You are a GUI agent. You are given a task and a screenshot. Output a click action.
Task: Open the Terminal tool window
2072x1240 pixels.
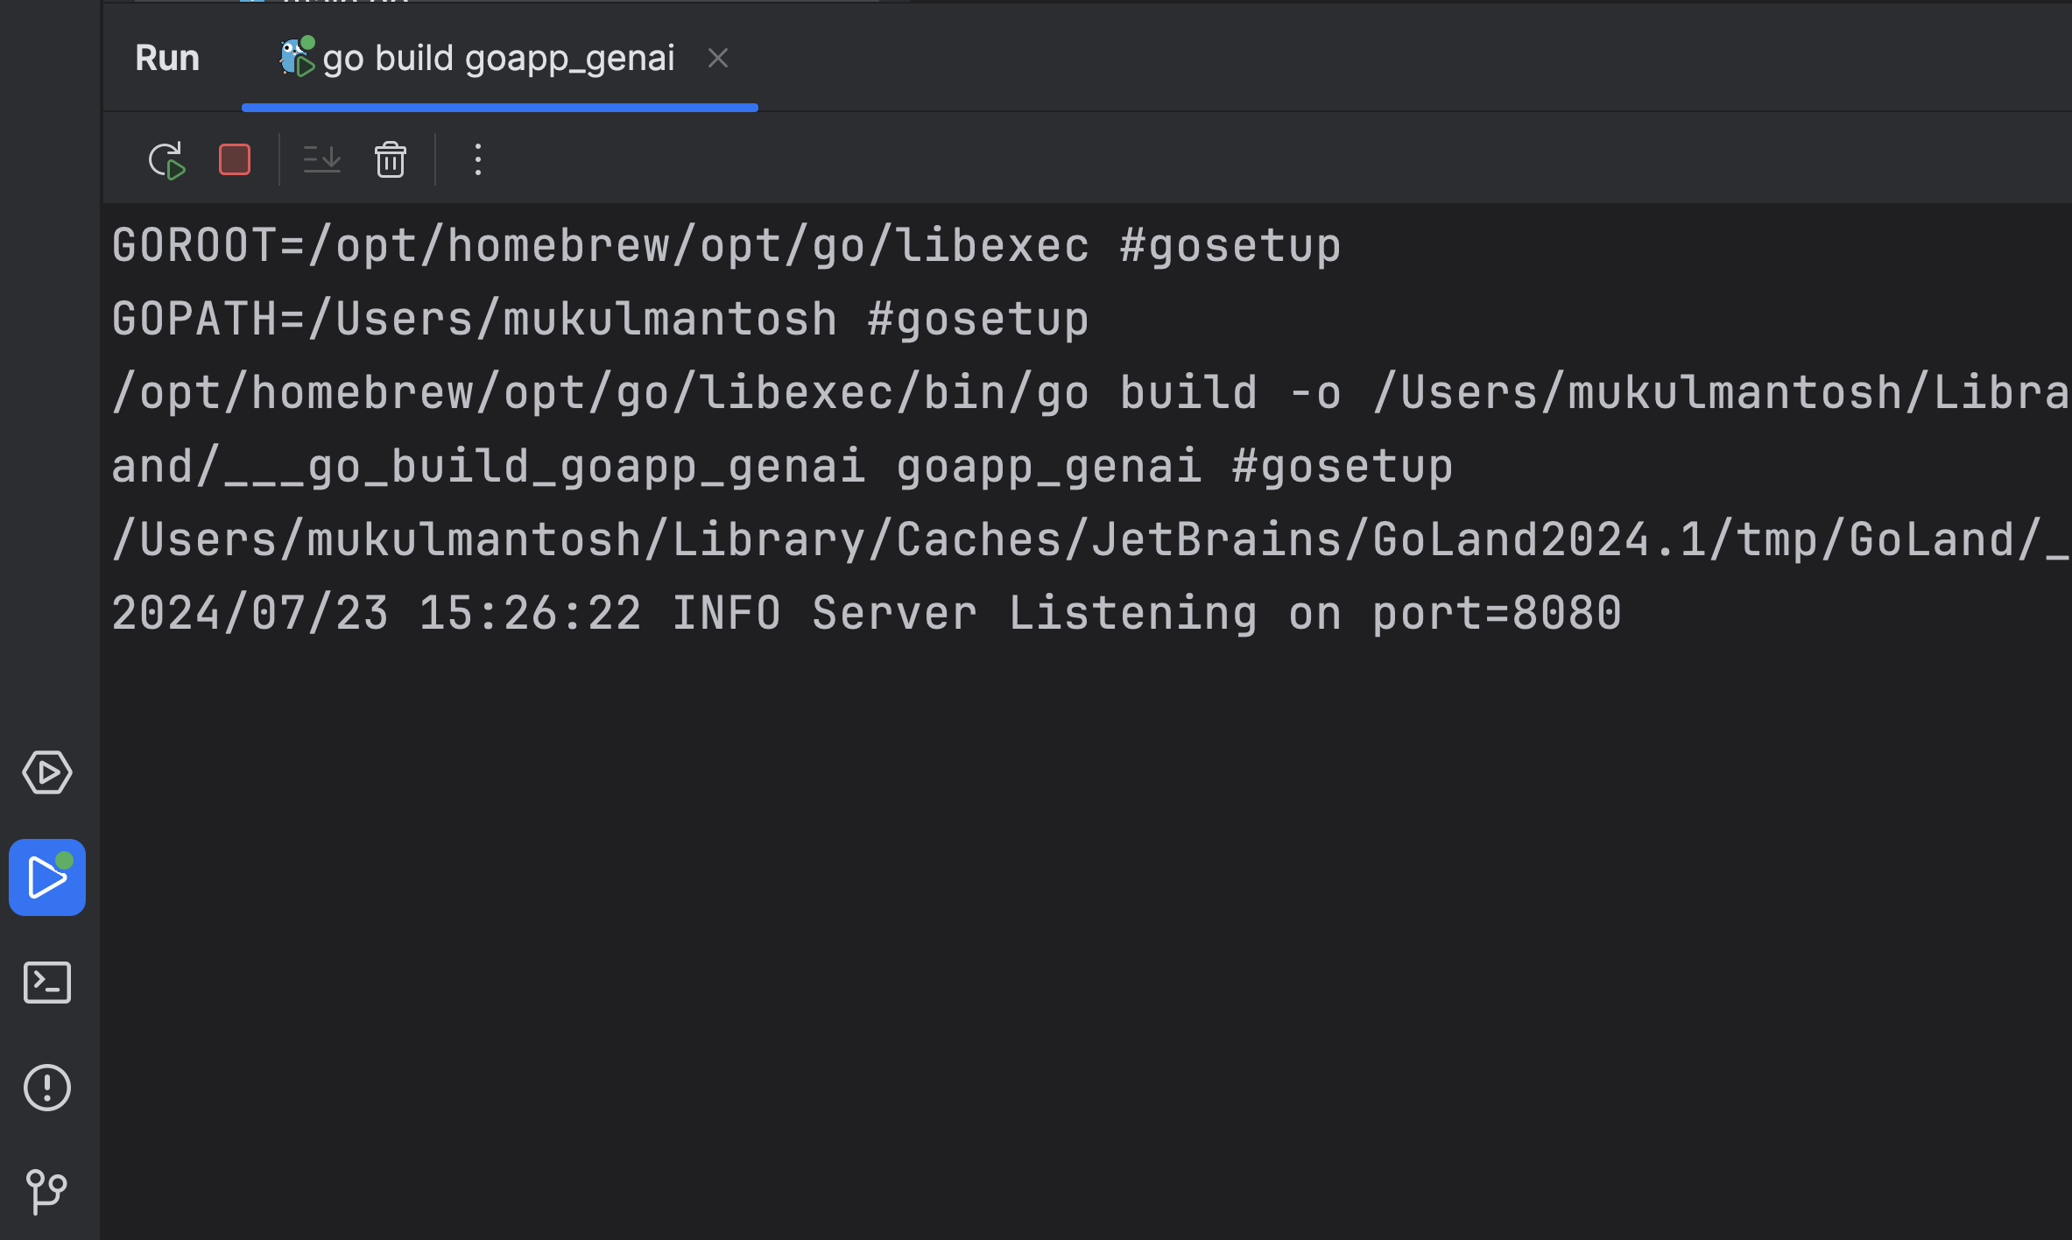(x=47, y=983)
